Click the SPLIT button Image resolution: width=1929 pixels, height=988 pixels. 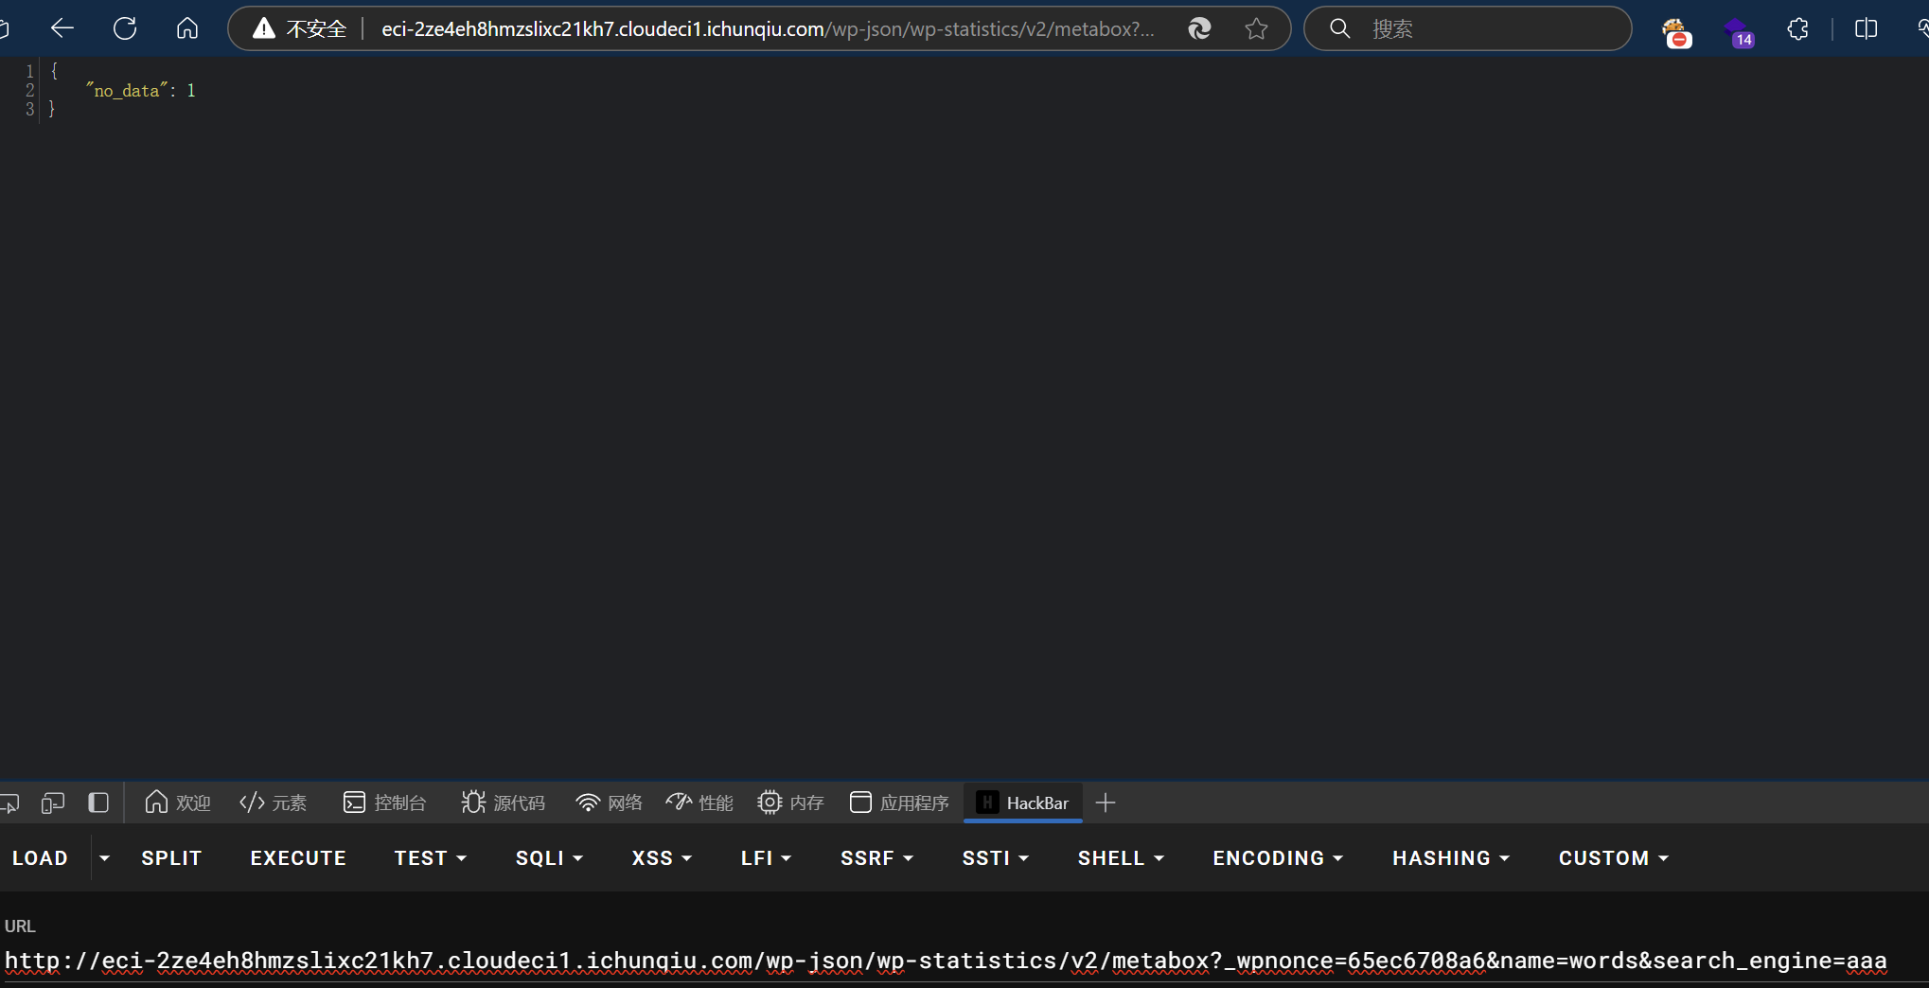point(171,858)
